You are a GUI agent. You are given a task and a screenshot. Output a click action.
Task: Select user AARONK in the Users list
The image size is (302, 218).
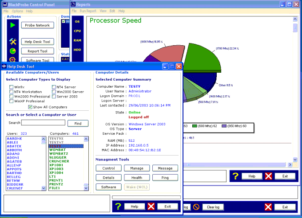click(x=24, y=139)
